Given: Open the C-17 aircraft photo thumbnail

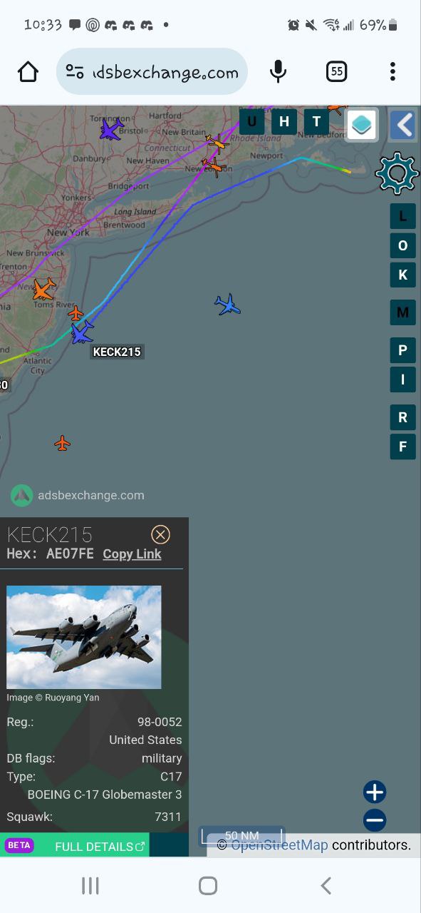Looking at the screenshot, I should click(84, 637).
